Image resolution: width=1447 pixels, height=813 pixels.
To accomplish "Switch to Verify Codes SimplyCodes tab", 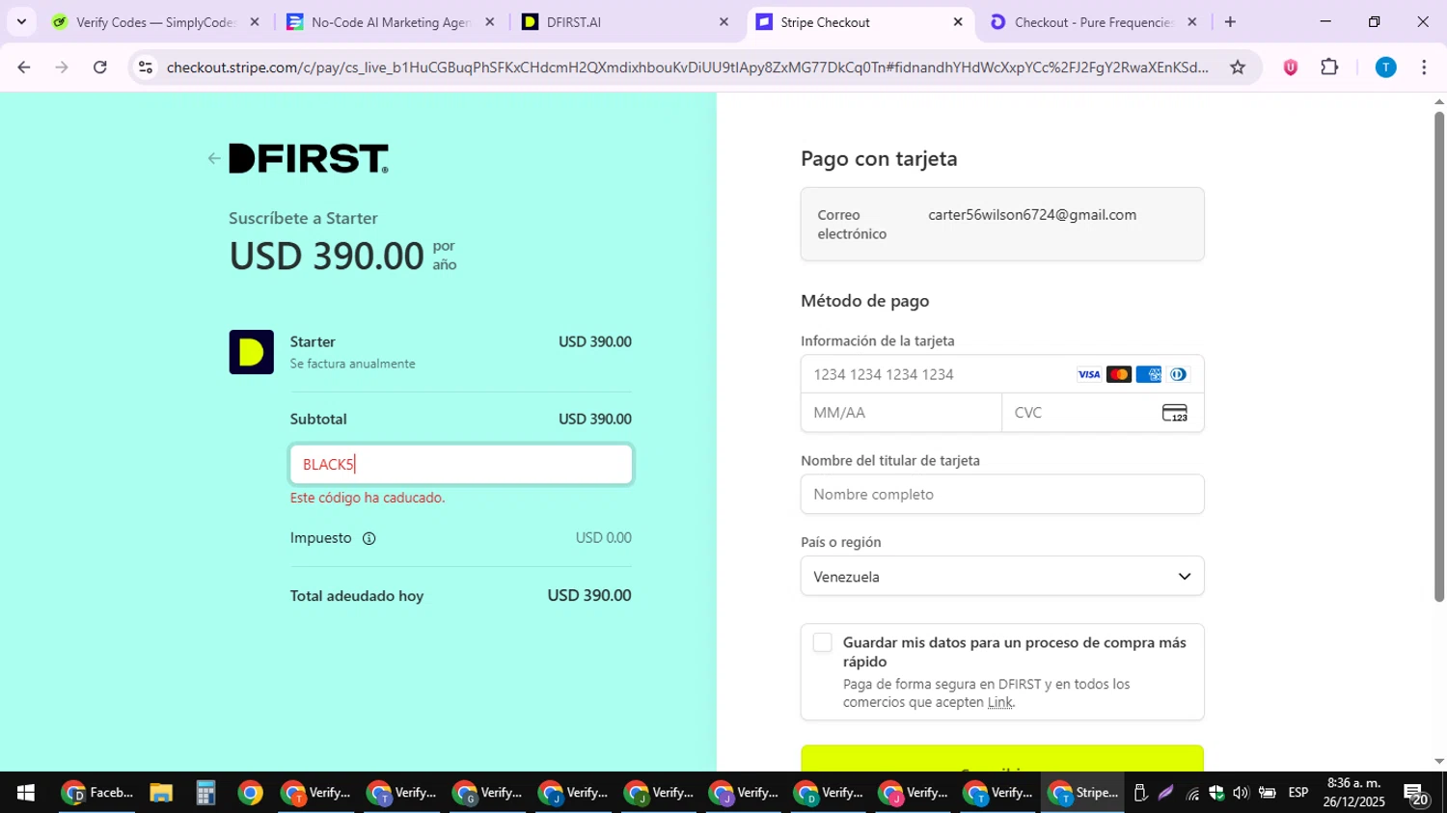I will (154, 21).
